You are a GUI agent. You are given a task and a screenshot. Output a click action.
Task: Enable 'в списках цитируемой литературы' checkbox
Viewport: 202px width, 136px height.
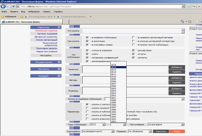pos(133,41)
